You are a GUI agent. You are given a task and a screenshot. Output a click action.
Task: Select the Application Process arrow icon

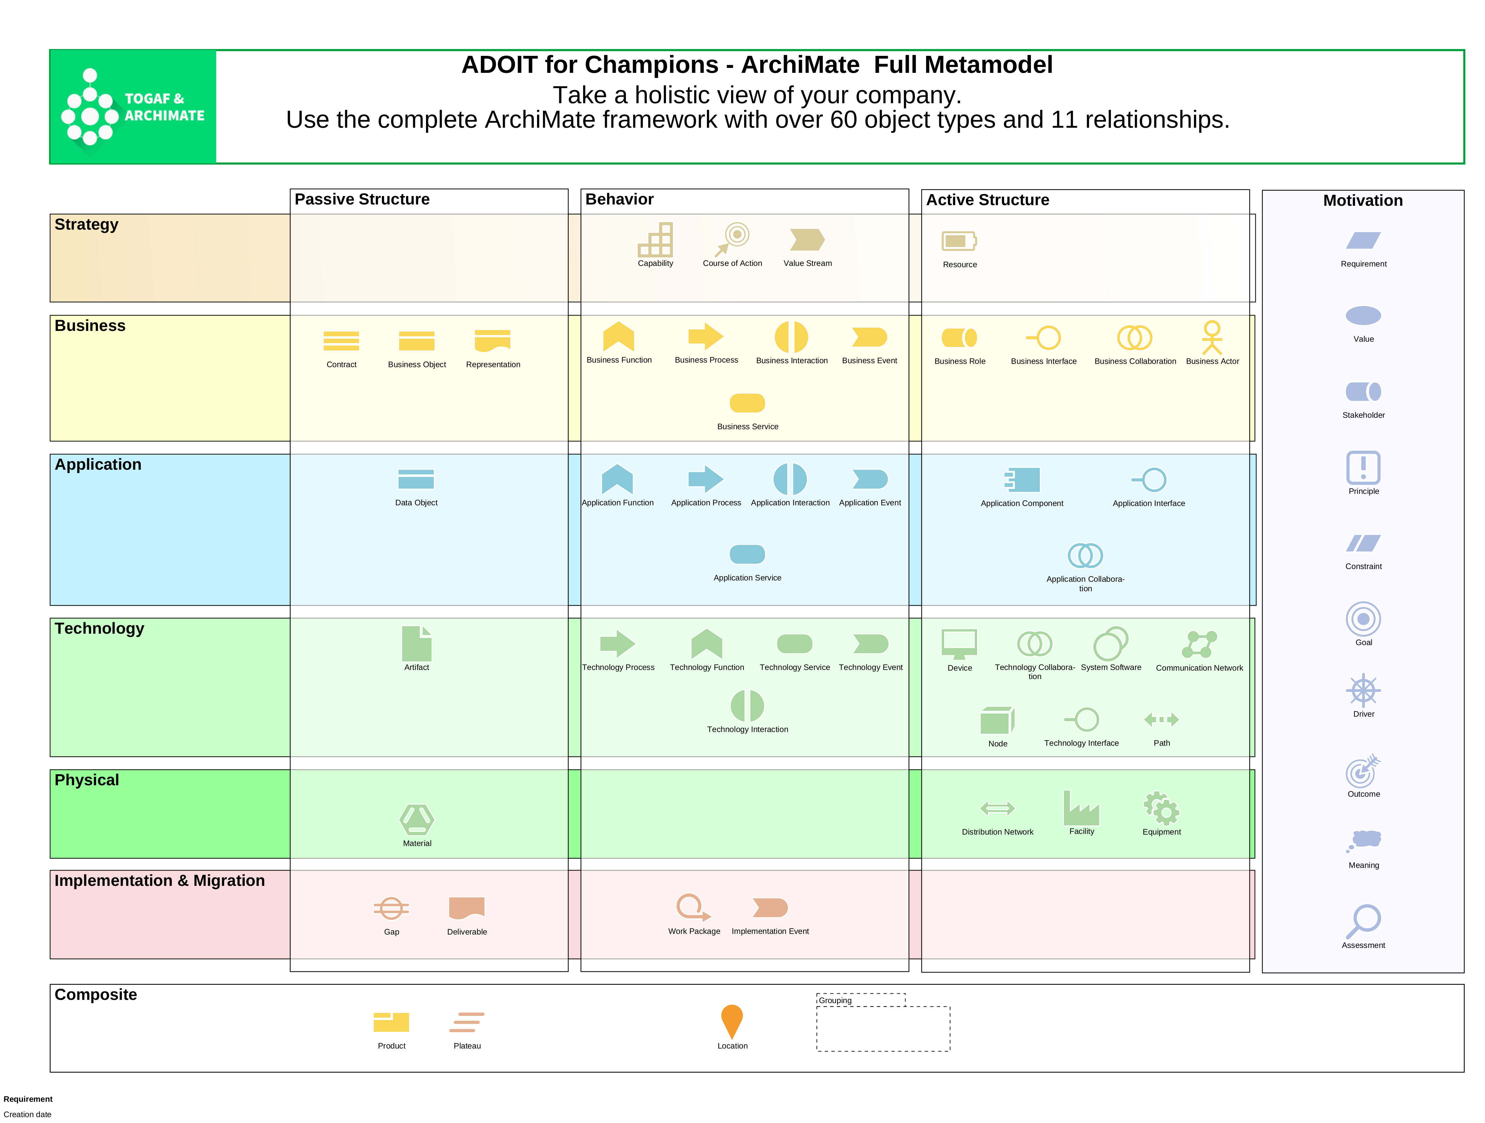tap(706, 479)
